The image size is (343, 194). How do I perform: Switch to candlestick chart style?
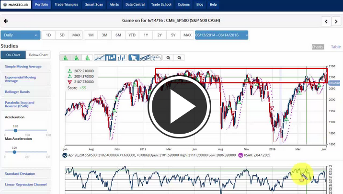(111, 58)
